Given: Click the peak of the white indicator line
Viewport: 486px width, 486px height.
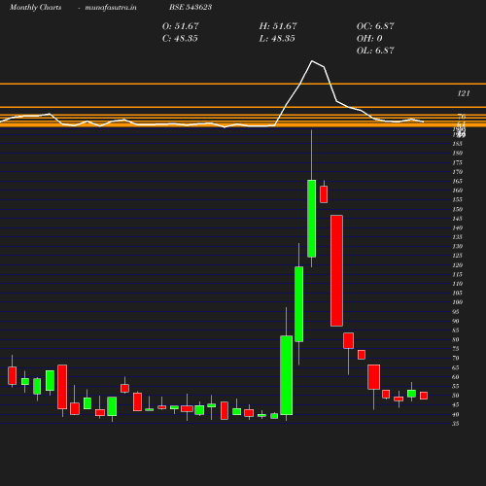Looking at the screenshot, I should click(312, 61).
